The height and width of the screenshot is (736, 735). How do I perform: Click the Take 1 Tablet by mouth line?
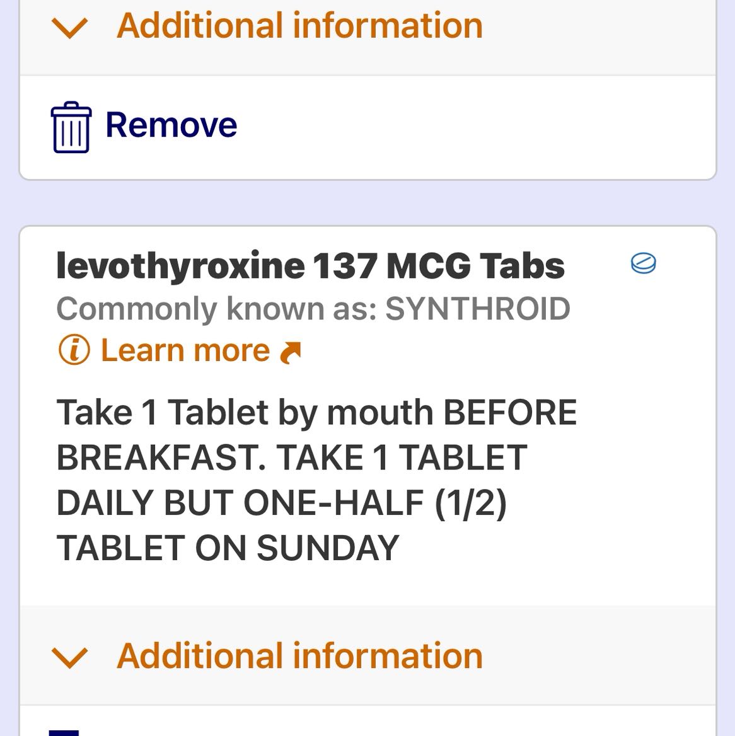click(x=316, y=413)
